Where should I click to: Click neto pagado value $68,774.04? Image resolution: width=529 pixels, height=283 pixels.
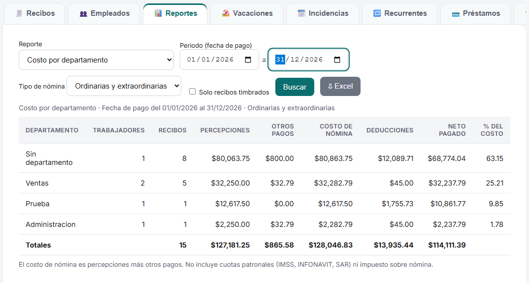pos(447,158)
